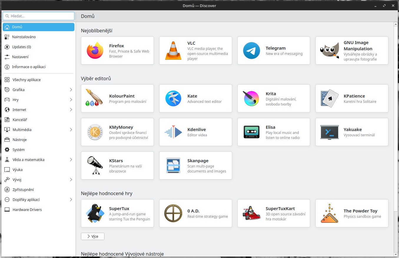Expand the Grafika category arrow
Screen dimensions: 399x258
coord(71,90)
